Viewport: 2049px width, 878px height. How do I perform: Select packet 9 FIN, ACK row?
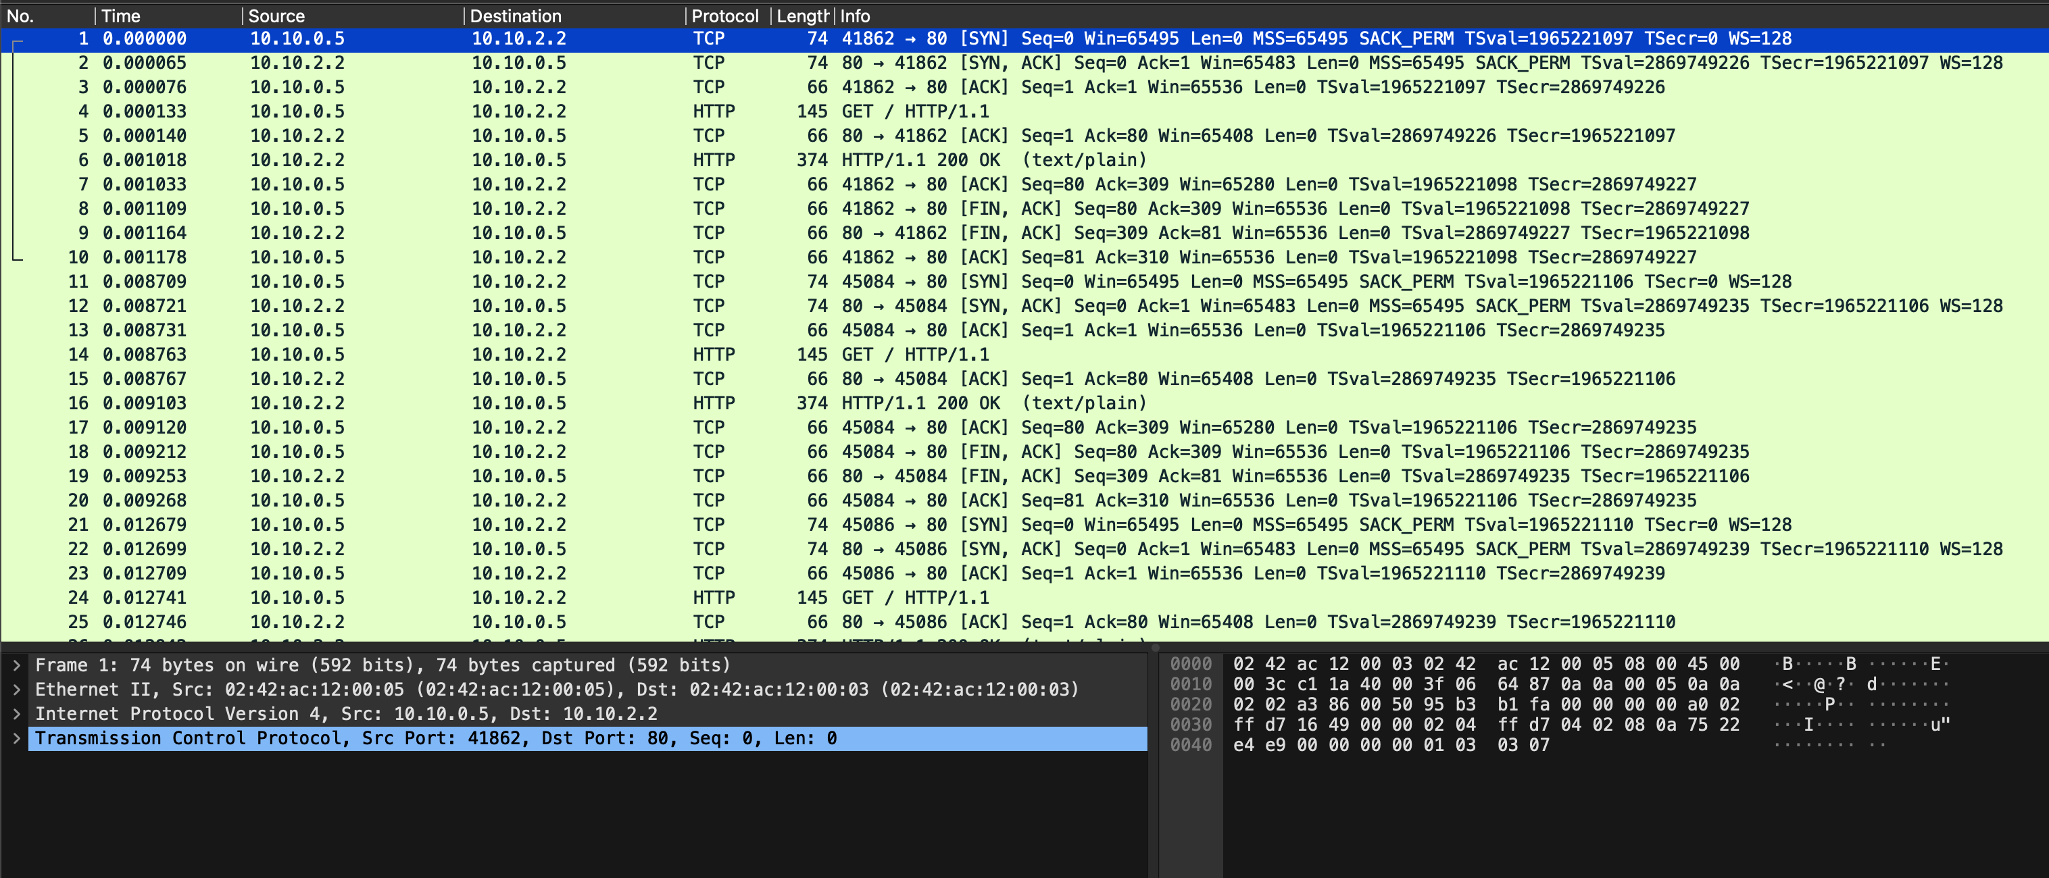[915, 233]
